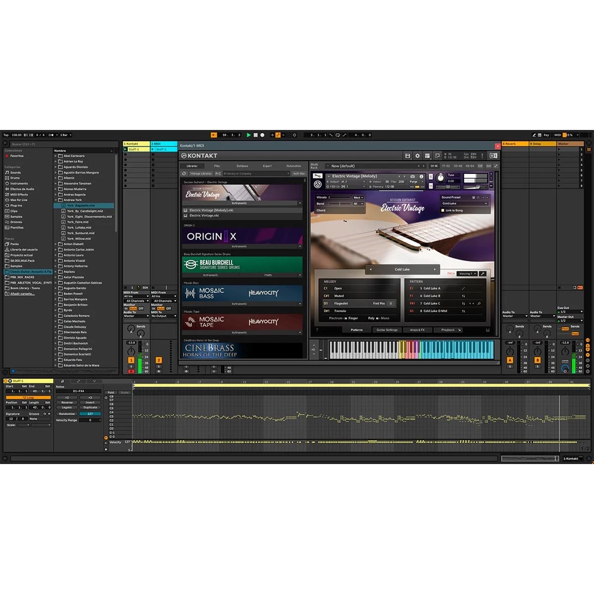Enable Link to Song checkbox
594x594 pixels.
point(443,210)
